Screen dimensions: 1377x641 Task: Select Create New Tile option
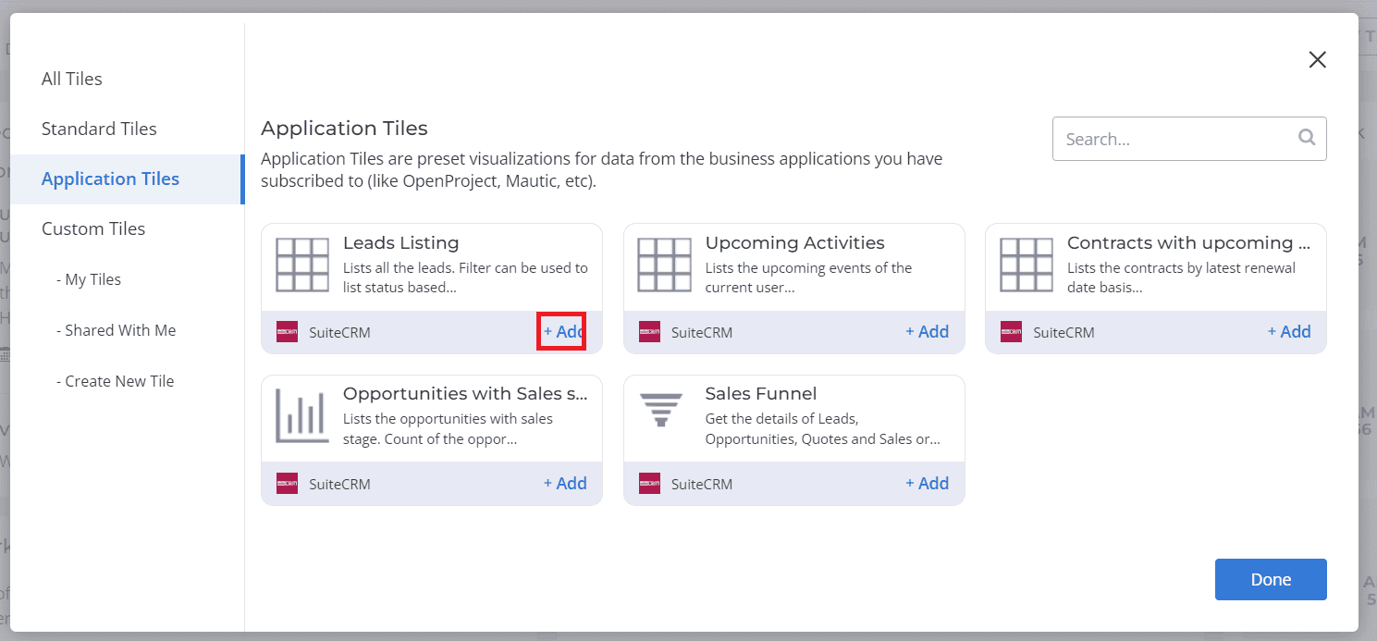click(115, 380)
